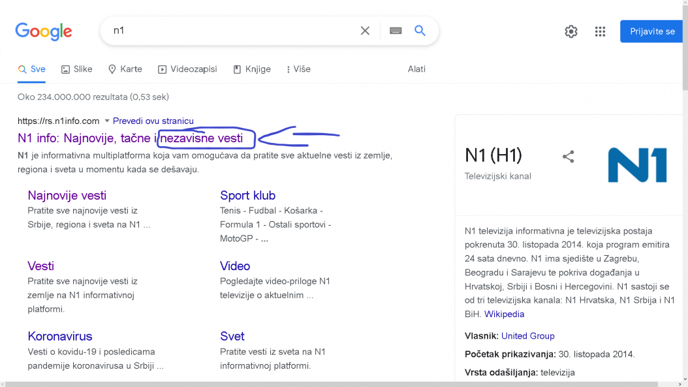Click Prevedi ovu stranicu link

(x=153, y=121)
